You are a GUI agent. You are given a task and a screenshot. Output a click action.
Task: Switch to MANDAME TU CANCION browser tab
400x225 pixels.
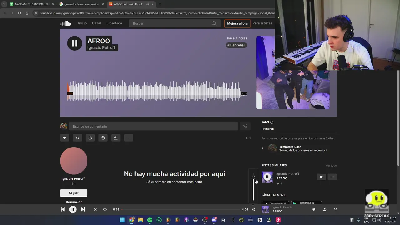(x=32, y=4)
